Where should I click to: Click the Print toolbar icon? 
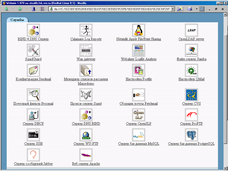click(x=190, y=9)
